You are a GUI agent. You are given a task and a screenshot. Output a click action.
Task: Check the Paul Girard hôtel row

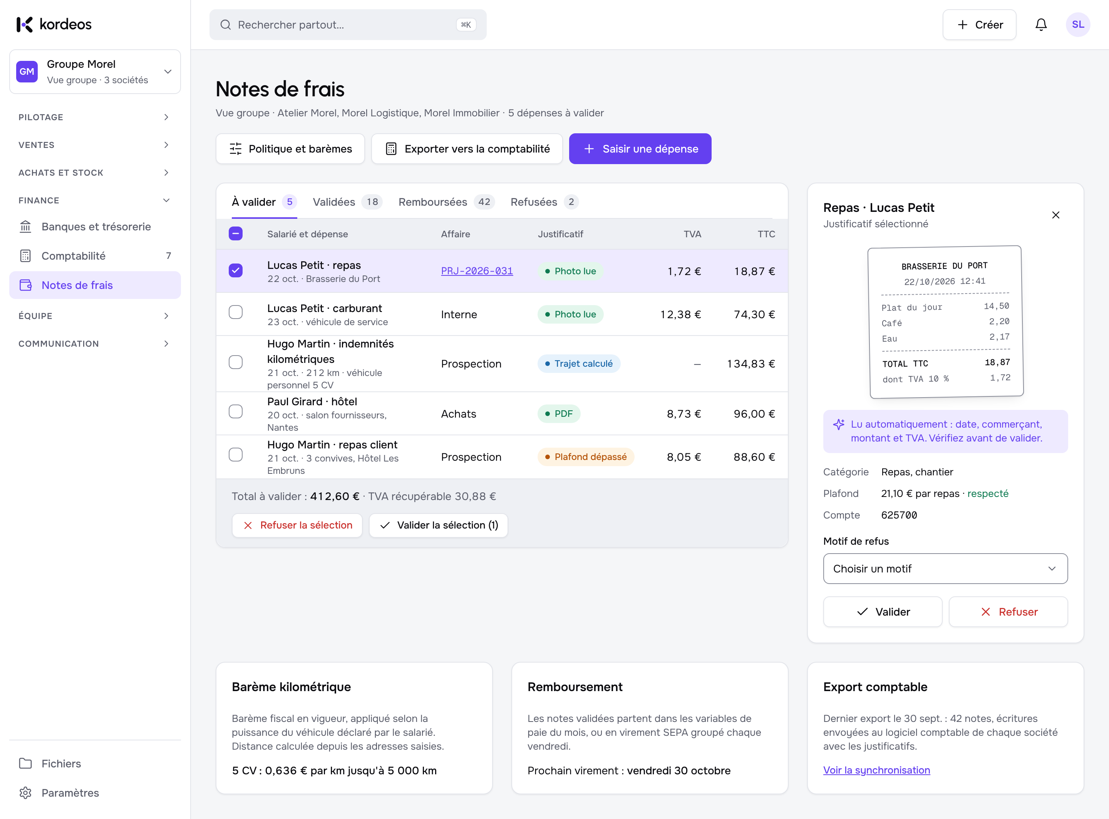(x=236, y=411)
